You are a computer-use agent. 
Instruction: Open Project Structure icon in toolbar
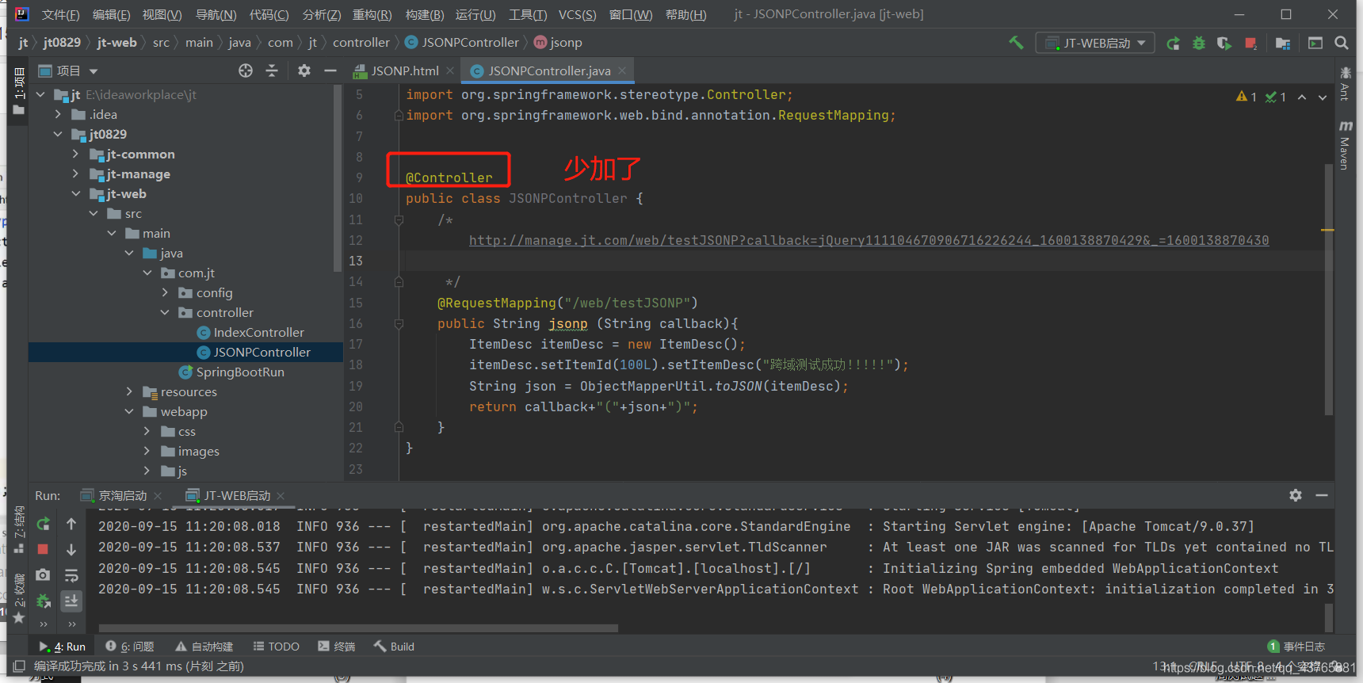tap(1283, 43)
